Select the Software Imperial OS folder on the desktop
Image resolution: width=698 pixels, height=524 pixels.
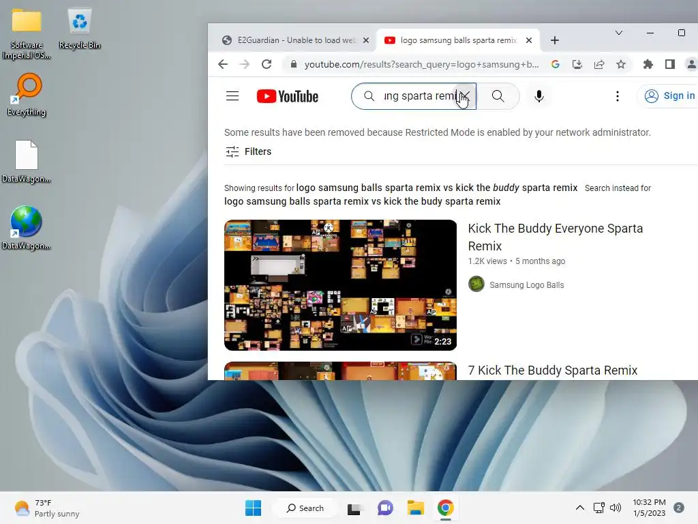[x=27, y=34]
